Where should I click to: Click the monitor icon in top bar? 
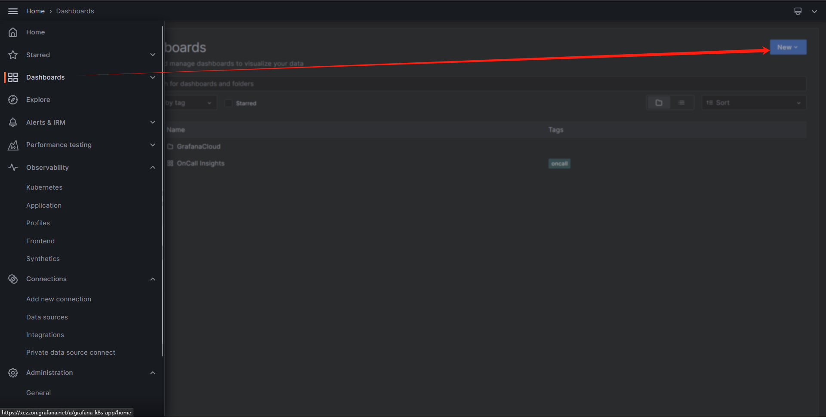click(x=798, y=11)
